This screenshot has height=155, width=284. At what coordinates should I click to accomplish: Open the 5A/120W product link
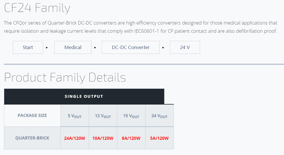pyautogui.click(x=159, y=138)
